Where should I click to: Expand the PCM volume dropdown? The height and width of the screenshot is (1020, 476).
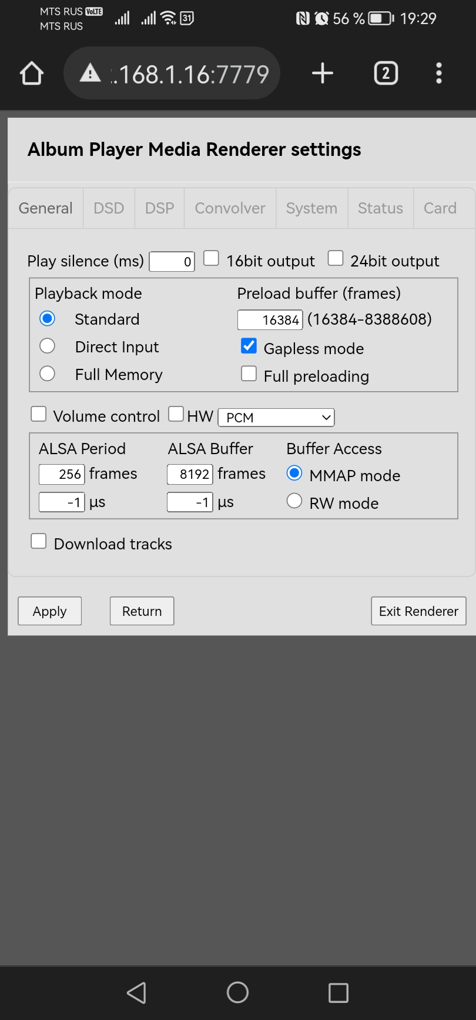276,418
